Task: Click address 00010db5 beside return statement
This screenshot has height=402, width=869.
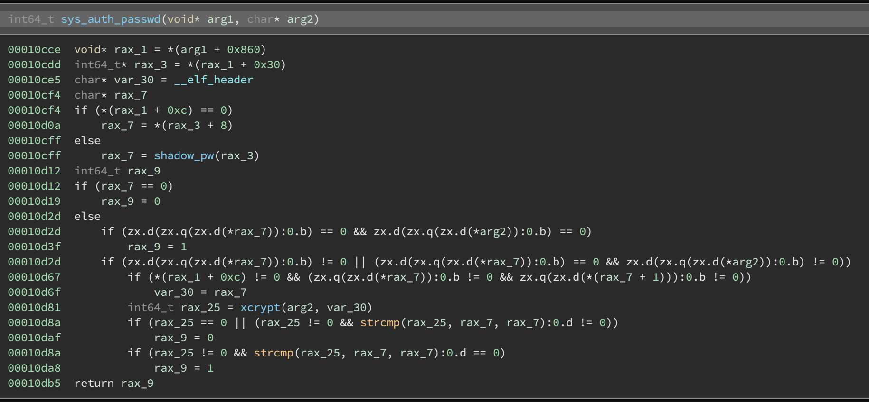Action: 34,383
